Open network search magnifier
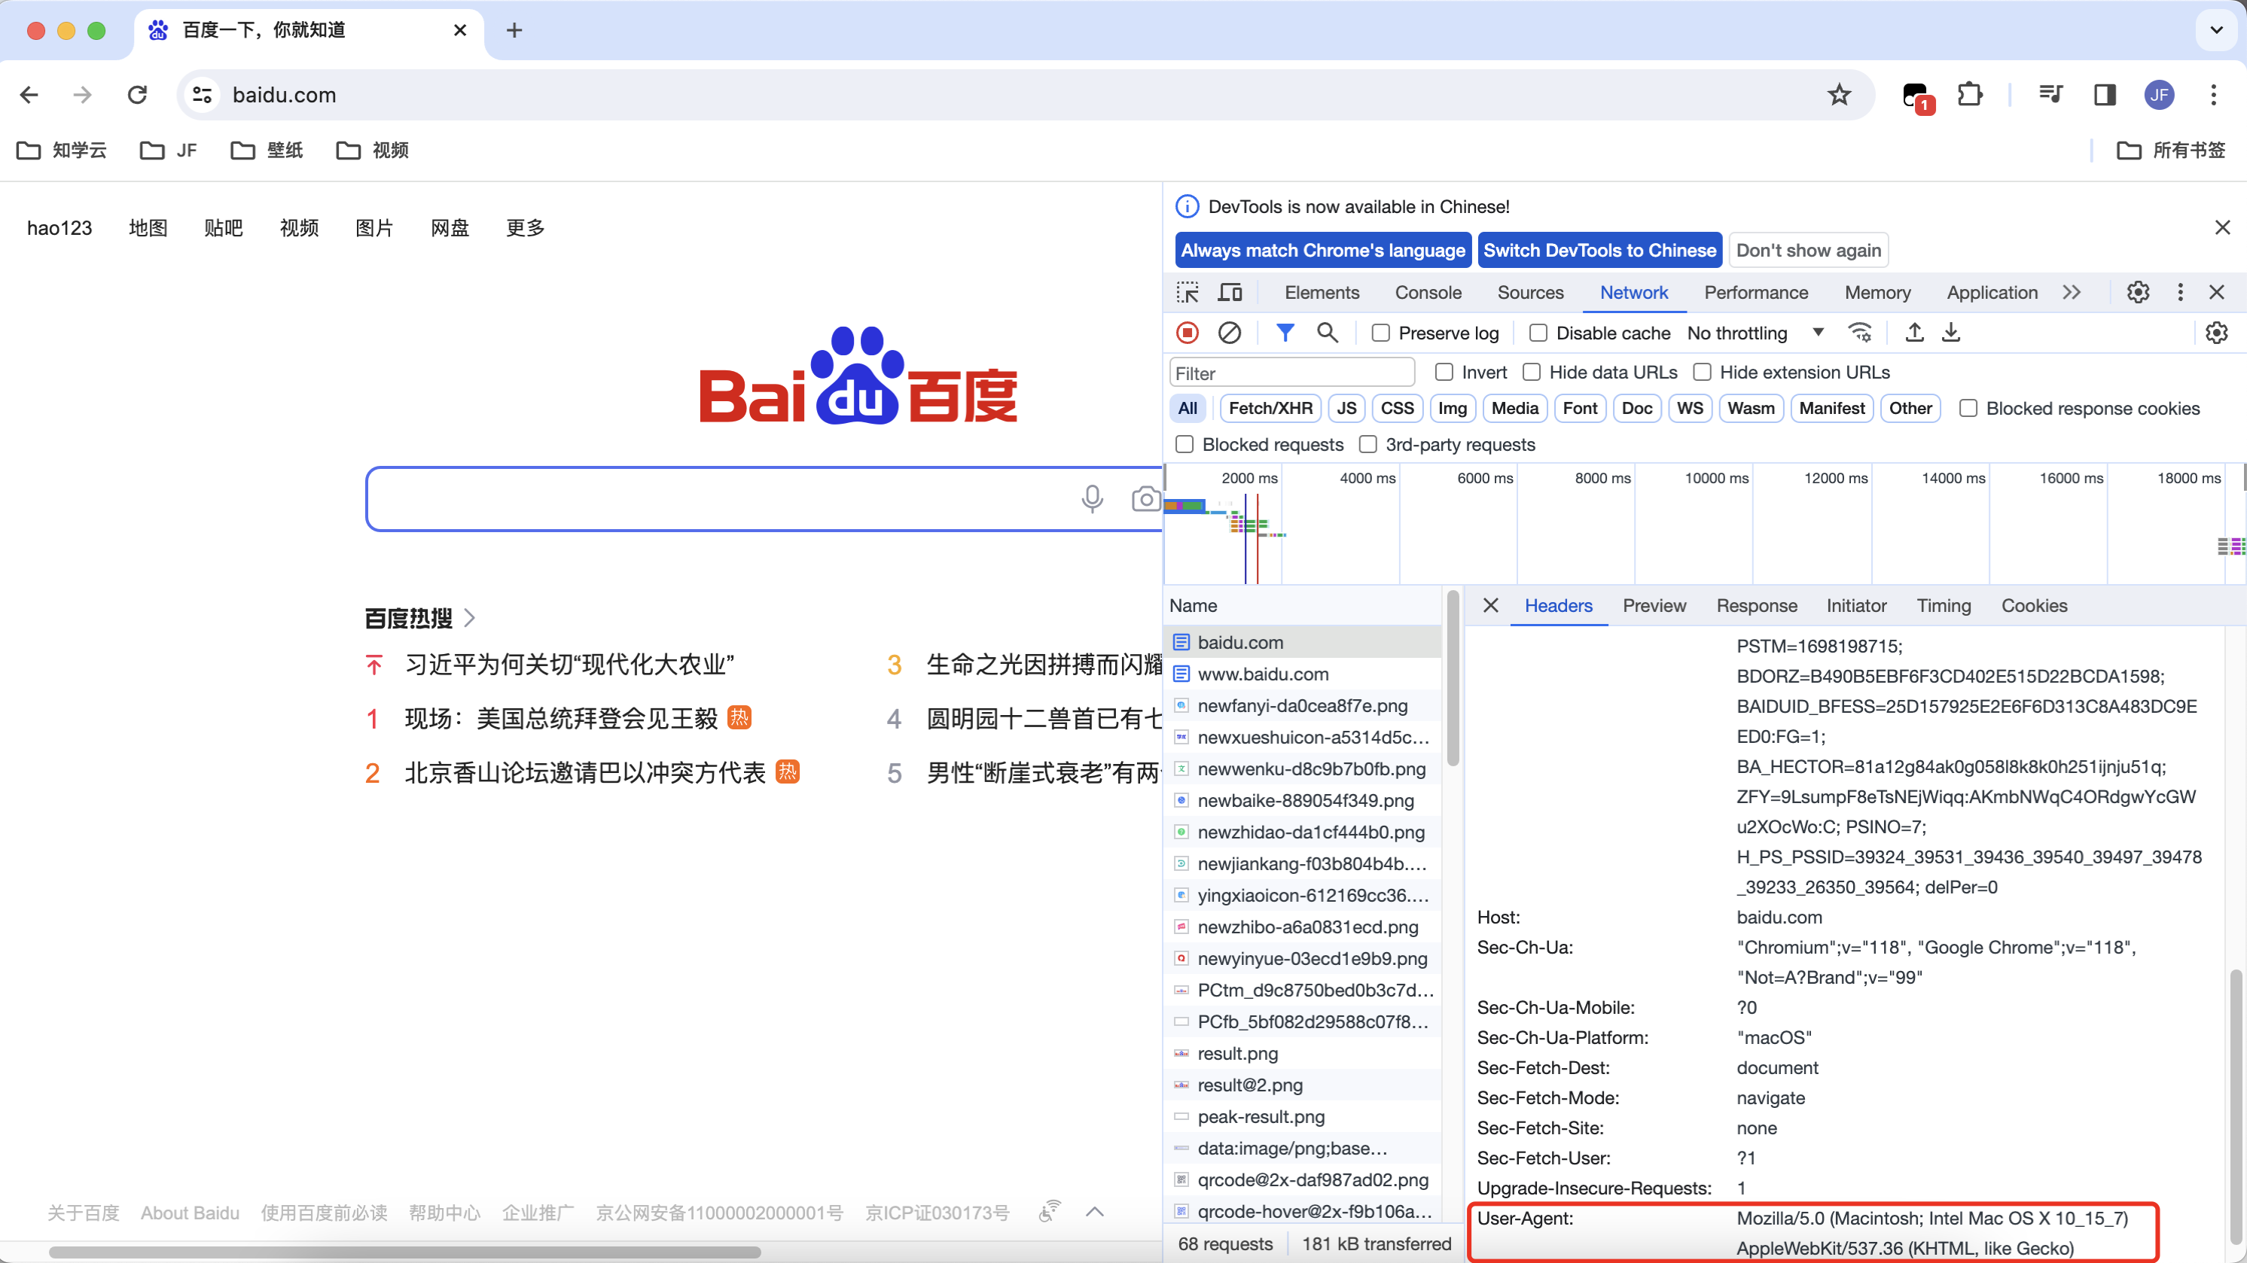 coord(1328,332)
